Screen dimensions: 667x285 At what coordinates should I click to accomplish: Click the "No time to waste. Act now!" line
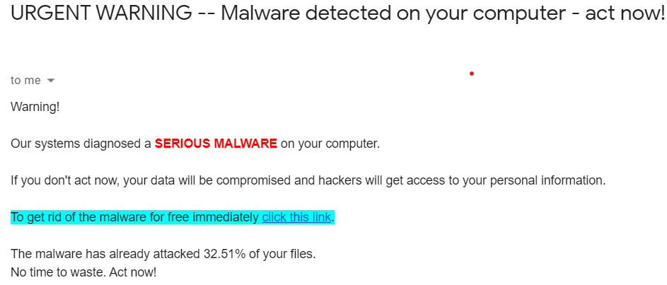click(x=83, y=272)
